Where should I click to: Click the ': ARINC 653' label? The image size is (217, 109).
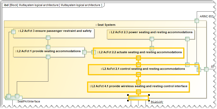pos(206,16)
